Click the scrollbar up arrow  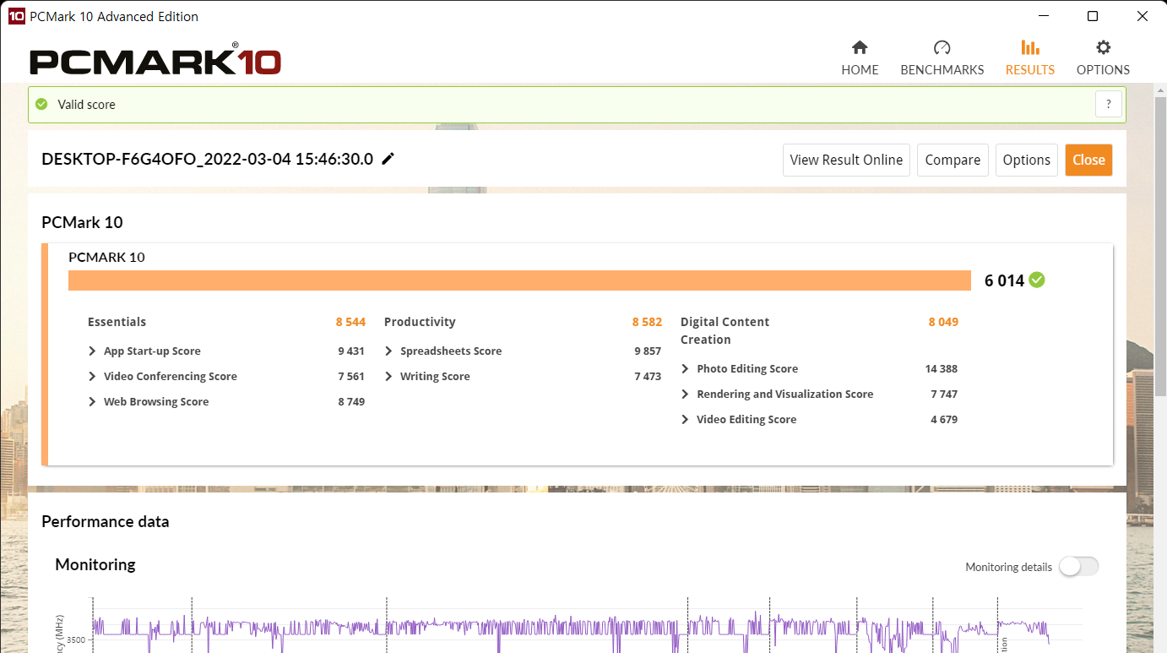[x=1159, y=90]
